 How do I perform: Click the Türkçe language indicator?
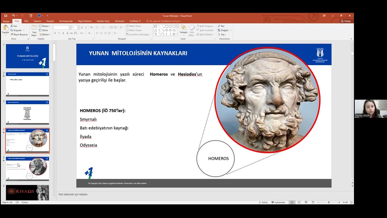point(24,202)
